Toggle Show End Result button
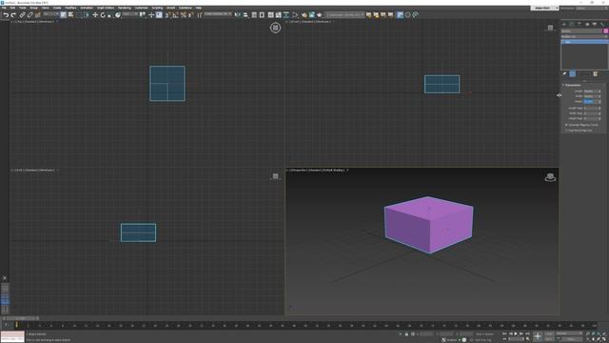 573,74
